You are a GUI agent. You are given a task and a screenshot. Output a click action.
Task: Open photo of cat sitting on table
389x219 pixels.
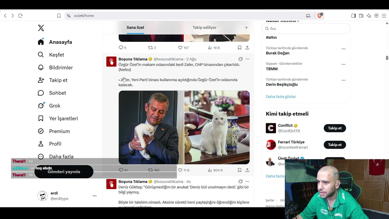217,127
